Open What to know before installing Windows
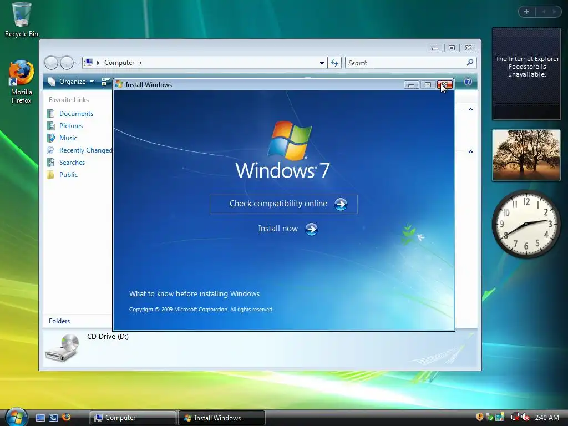Image resolution: width=568 pixels, height=426 pixels. point(194,294)
